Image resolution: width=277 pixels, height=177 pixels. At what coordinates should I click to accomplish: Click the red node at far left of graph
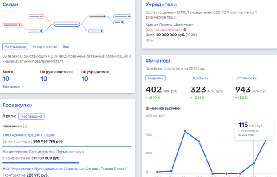tap(12, 25)
